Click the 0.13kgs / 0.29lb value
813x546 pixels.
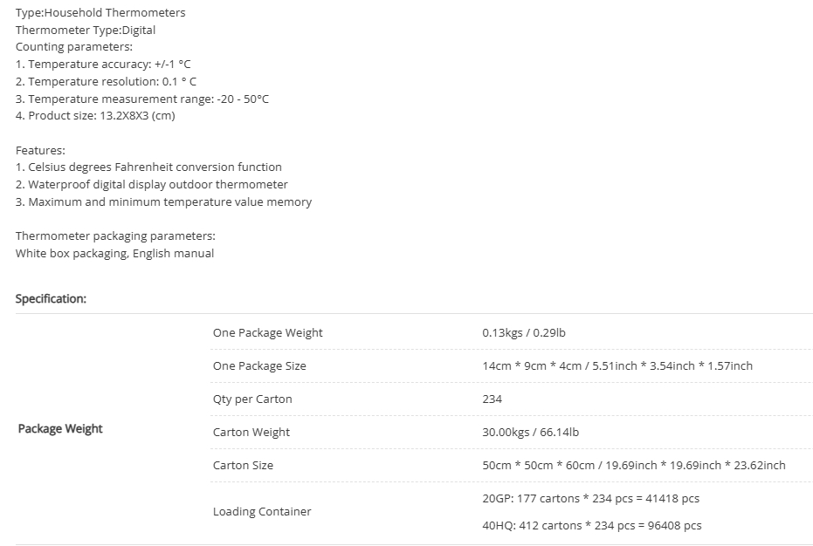coord(524,332)
